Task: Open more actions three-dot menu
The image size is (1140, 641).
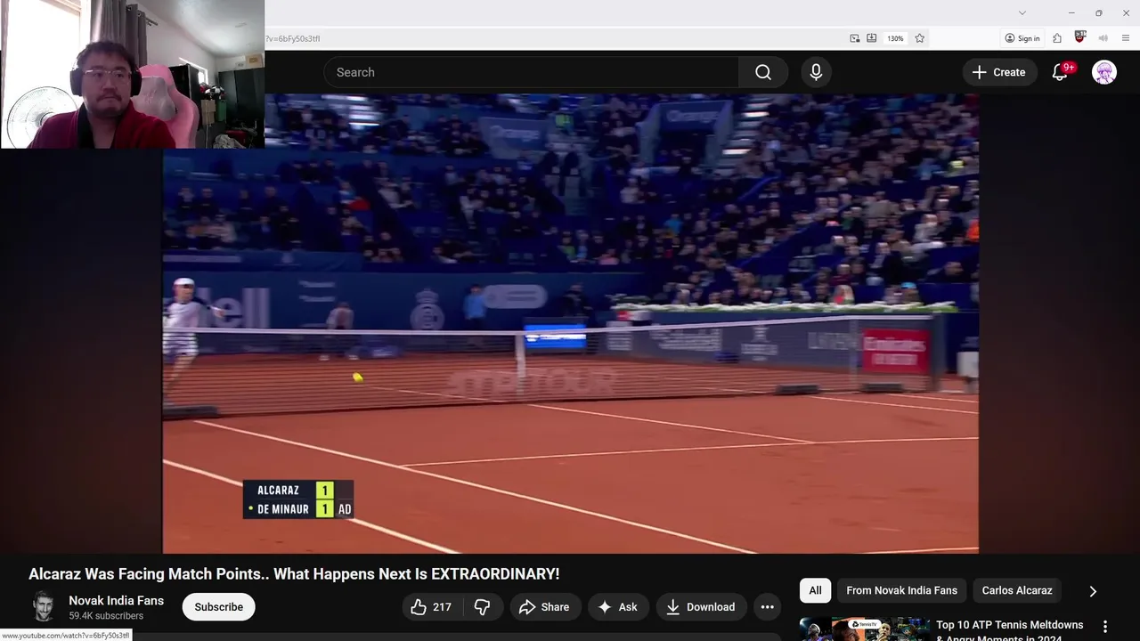Action: (767, 607)
